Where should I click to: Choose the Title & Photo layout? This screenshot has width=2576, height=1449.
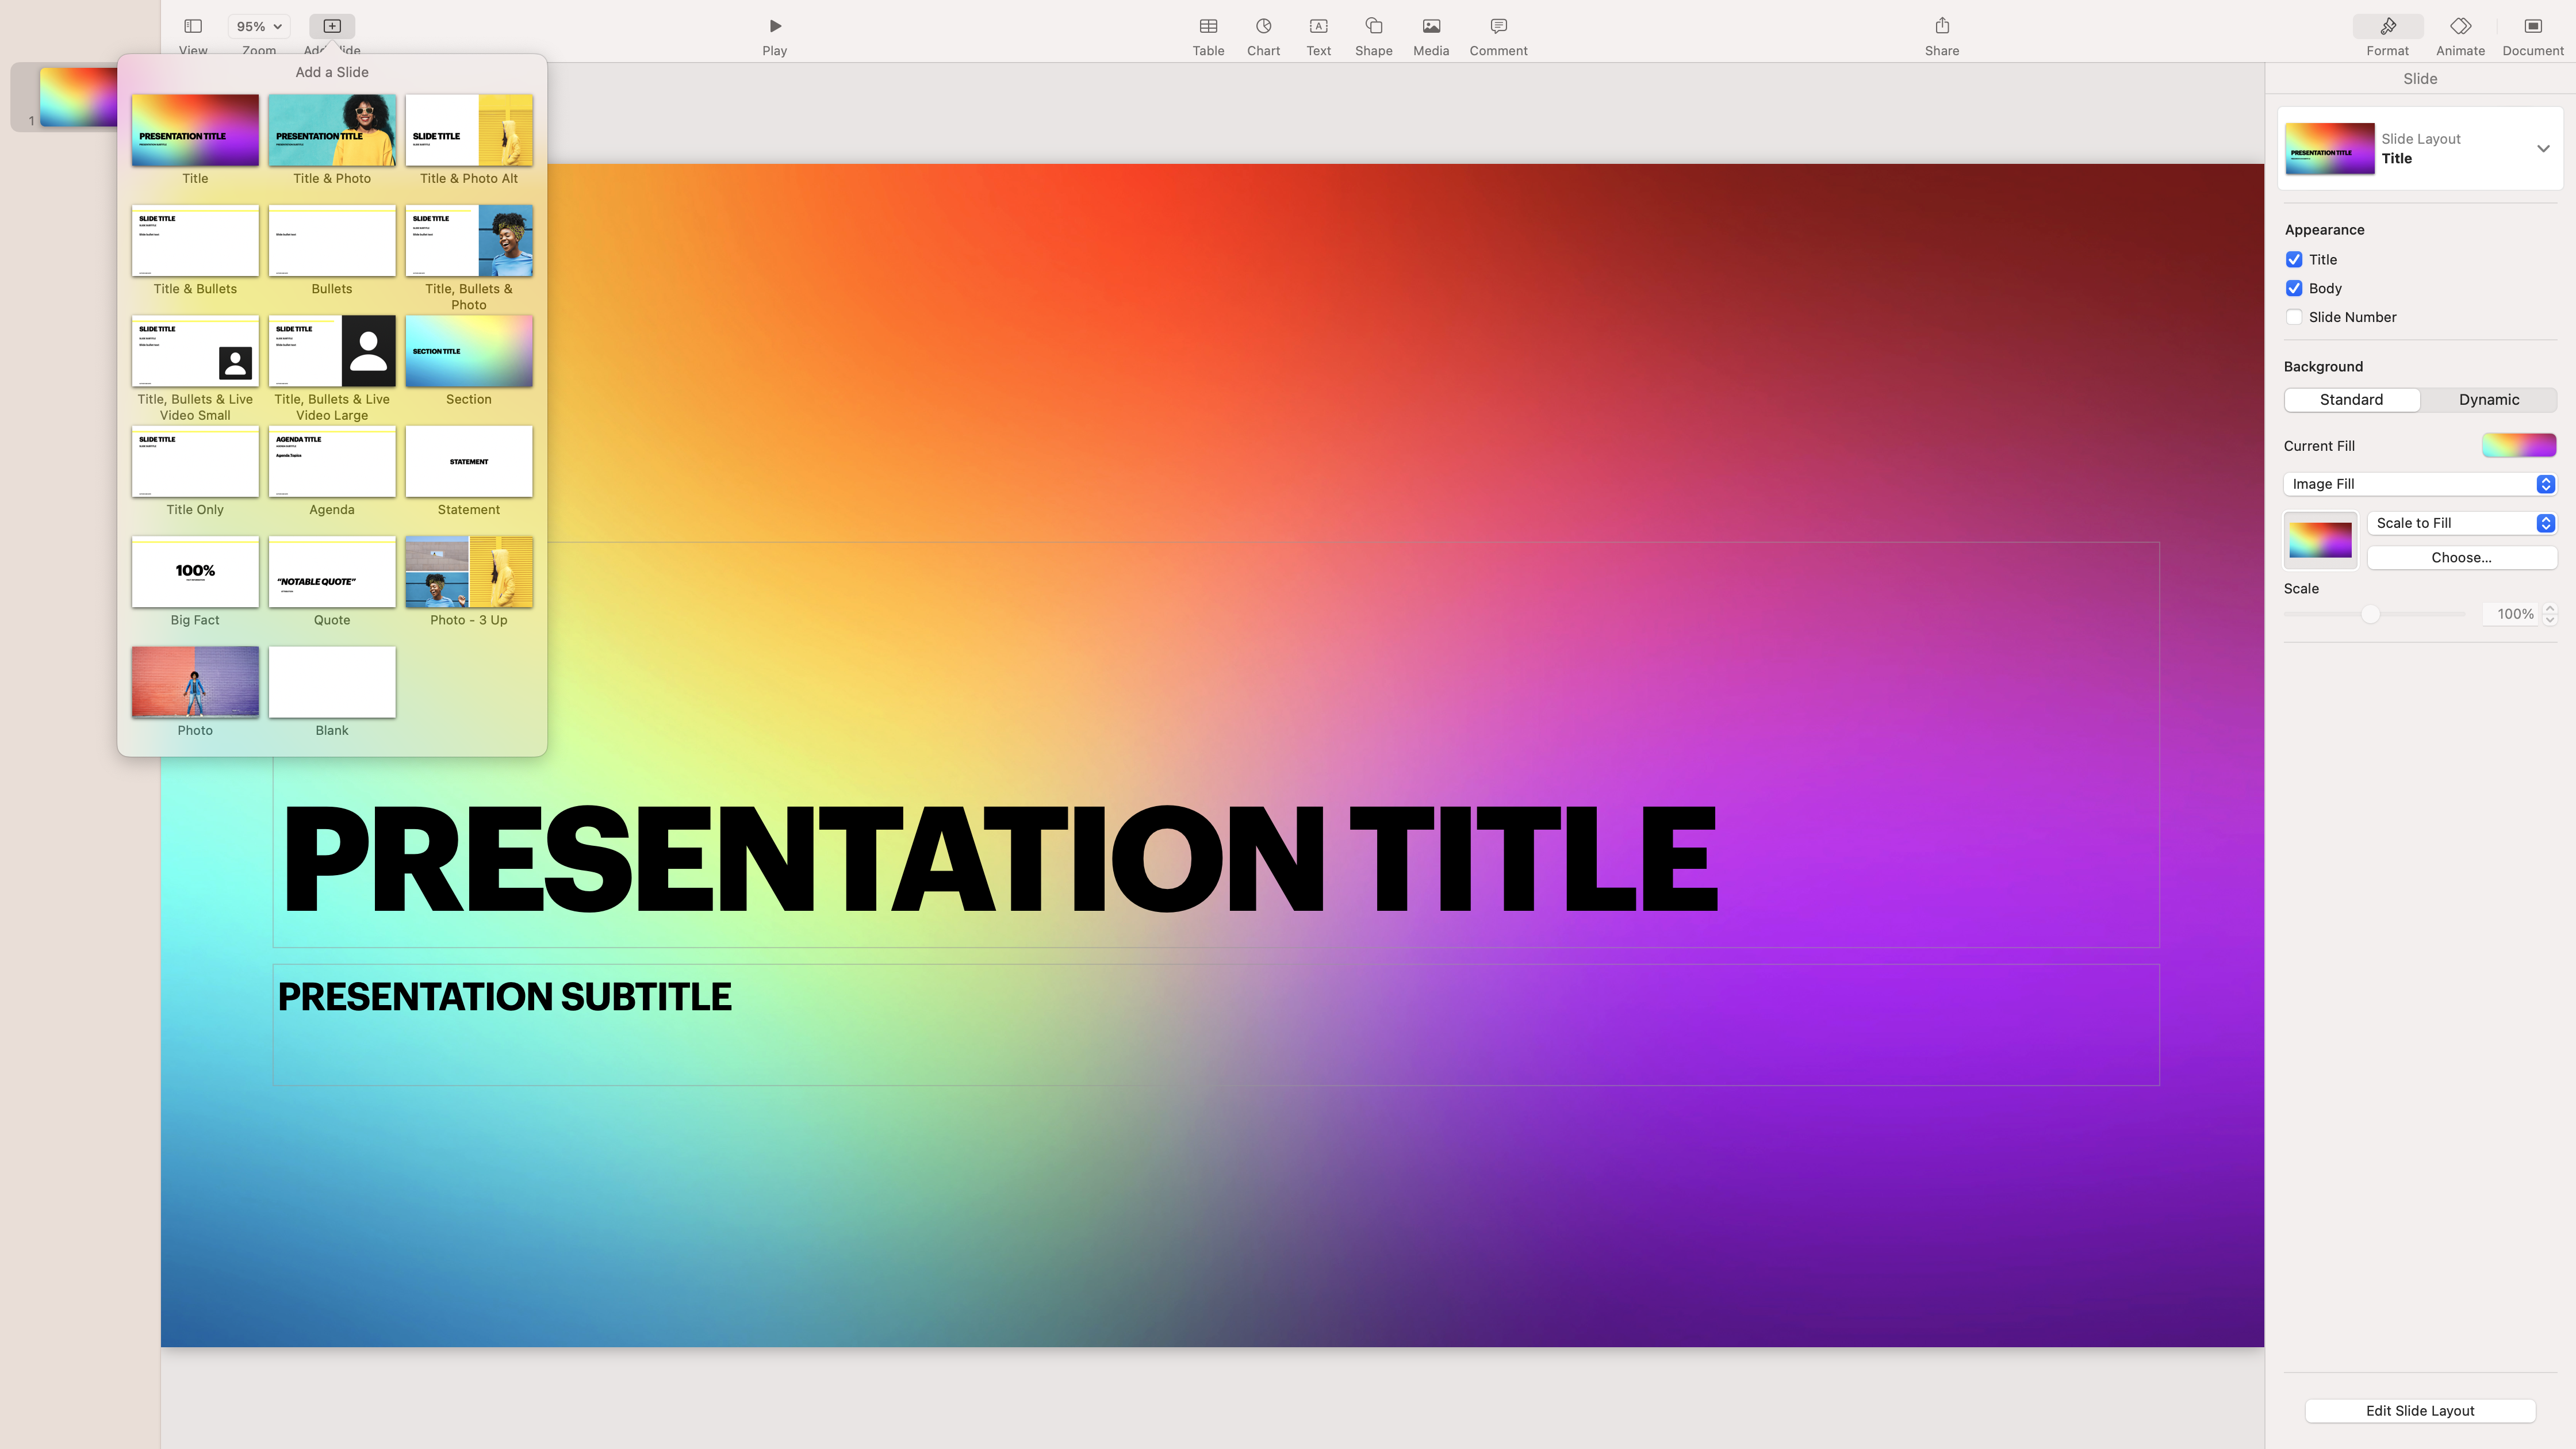point(332,131)
